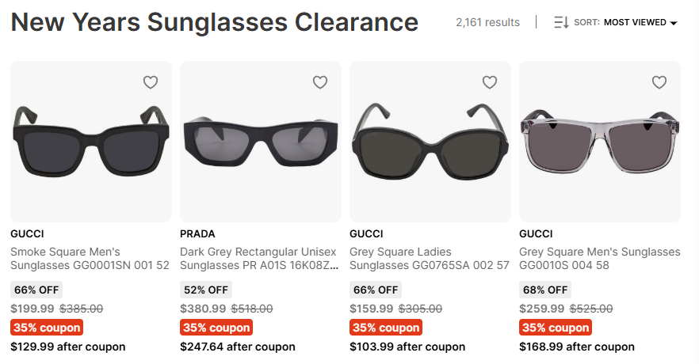Viewport: 699px width, 364px height.
Task: Toggle wishlist heart on Prada sunglasses
Action: point(320,82)
